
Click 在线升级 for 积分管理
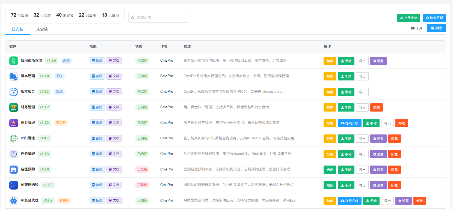pos(350,123)
